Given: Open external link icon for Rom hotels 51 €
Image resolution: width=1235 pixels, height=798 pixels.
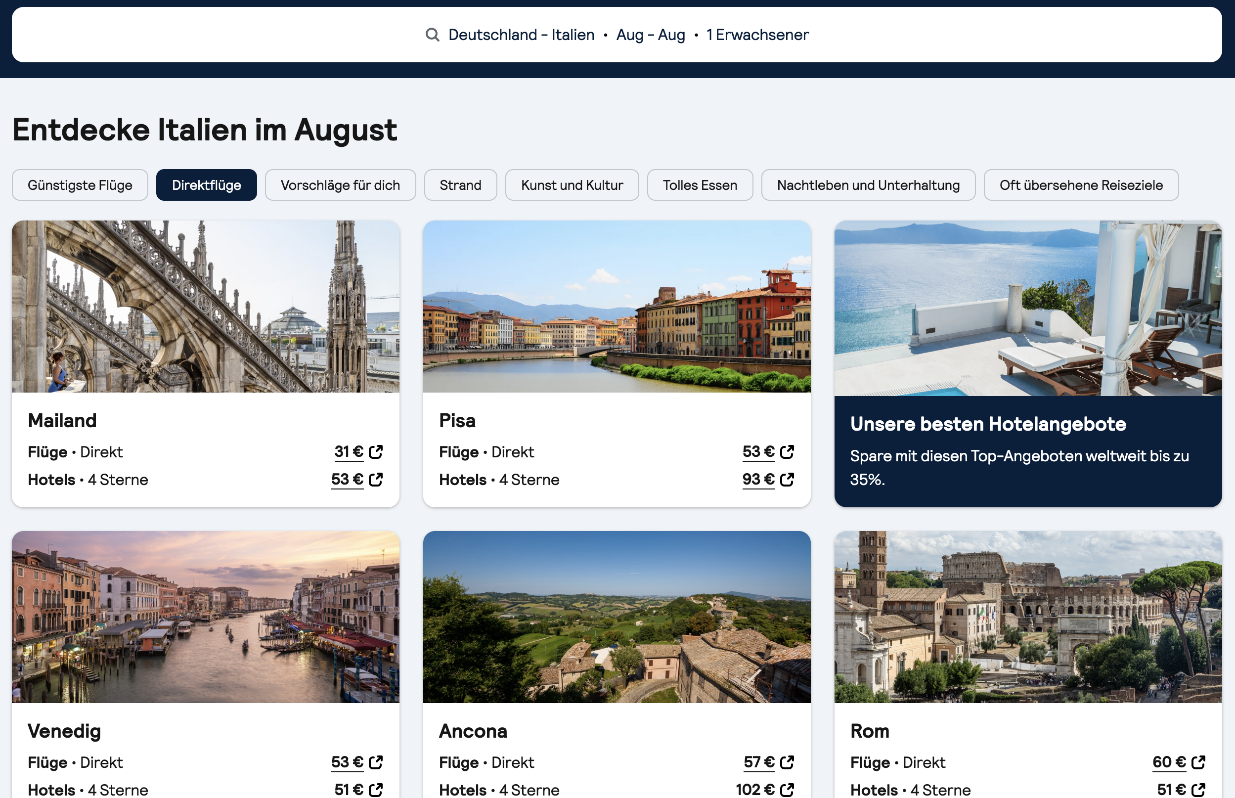Looking at the screenshot, I should point(1198,790).
